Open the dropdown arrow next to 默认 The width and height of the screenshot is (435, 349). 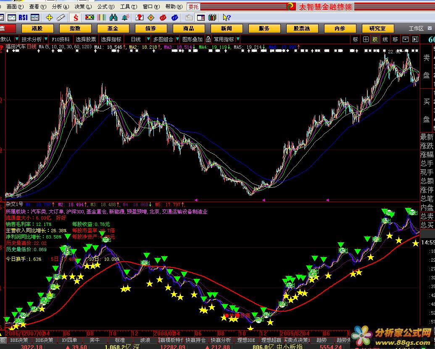(17, 39)
